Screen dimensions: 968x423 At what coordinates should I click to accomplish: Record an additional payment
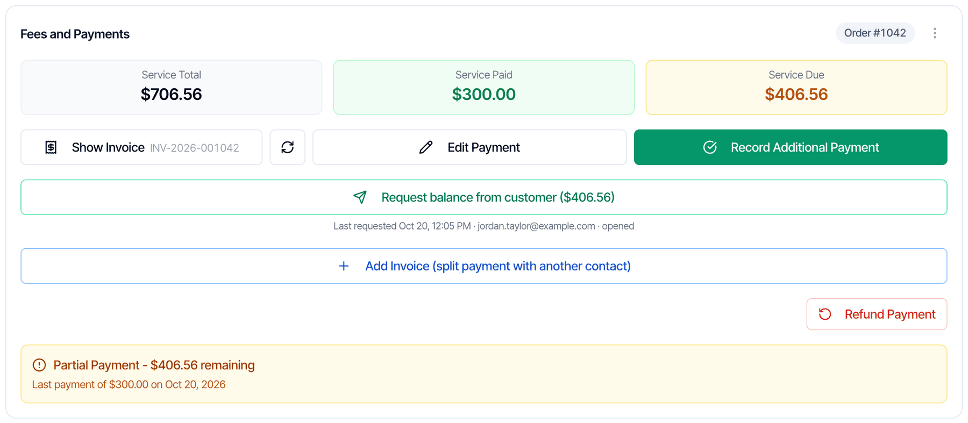tap(791, 147)
